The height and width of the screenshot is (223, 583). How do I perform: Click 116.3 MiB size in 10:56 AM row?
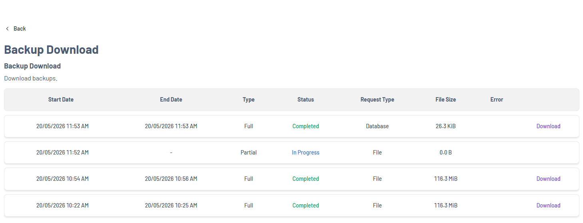pos(446,179)
